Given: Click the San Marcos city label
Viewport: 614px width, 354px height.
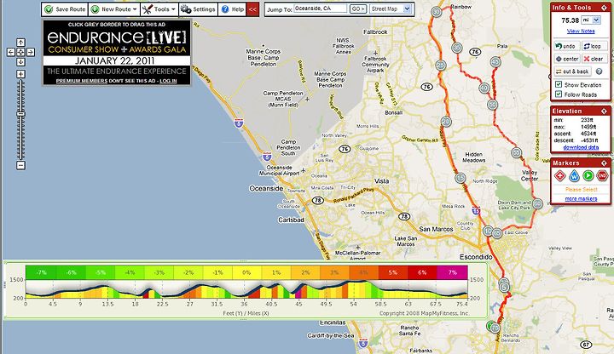Looking at the screenshot, I should tap(436, 229).
